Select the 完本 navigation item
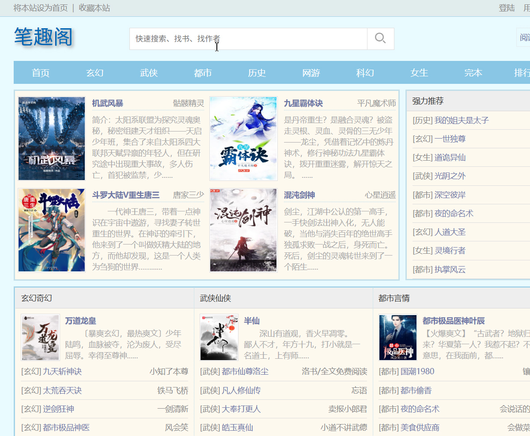This screenshot has width=530, height=436. 473,73
